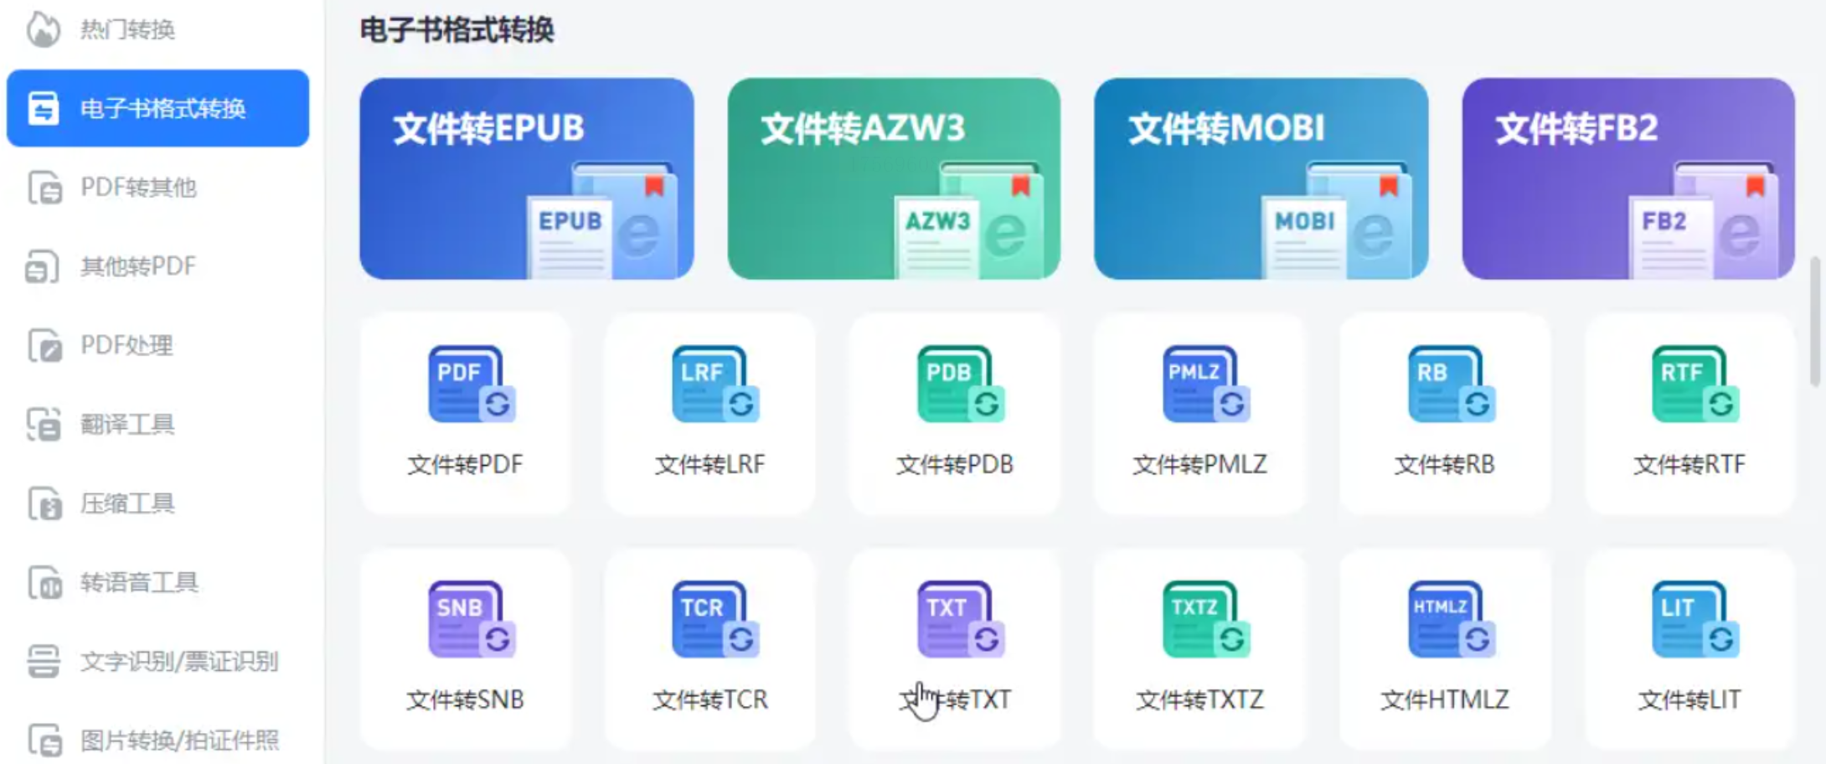The width and height of the screenshot is (1826, 764).
Task: Click the RTF file conversion icon
Action: 1695,384
